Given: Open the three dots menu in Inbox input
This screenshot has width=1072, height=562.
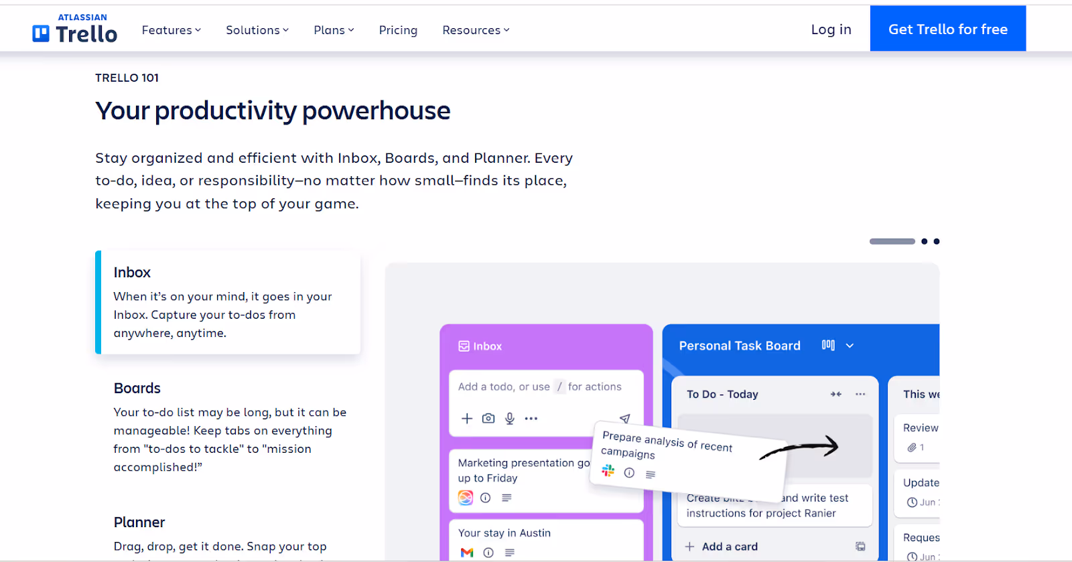Looking at the screenshot, I should click(x=531, y=419).
